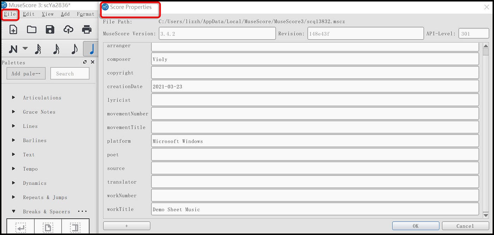Viewport: 494px width, 235px height.
Task: Click OK in Score Properties
Action: pyautogui.click(x=416, y=226)
